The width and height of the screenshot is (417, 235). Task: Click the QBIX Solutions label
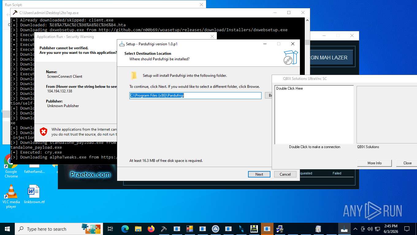coord(368,147)
